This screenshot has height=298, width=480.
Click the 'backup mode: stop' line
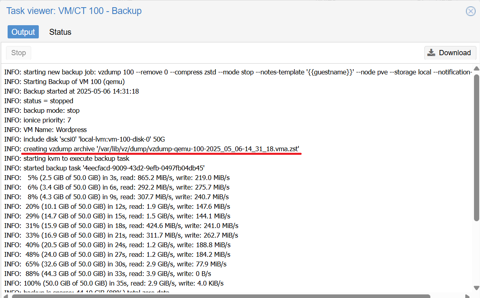pyautogui.click(x=42, y=110)
